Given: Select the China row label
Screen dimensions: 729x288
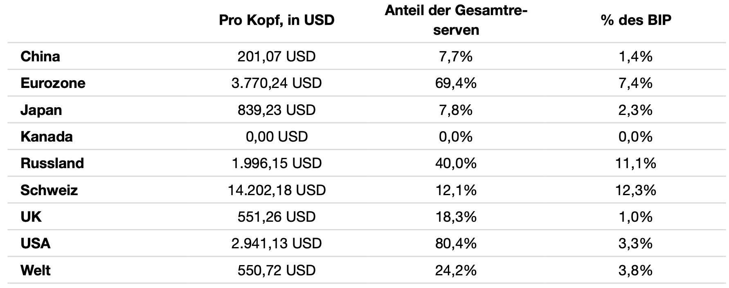Looking at the screenshot, I should pyautogui.click(x=40, y=56).
